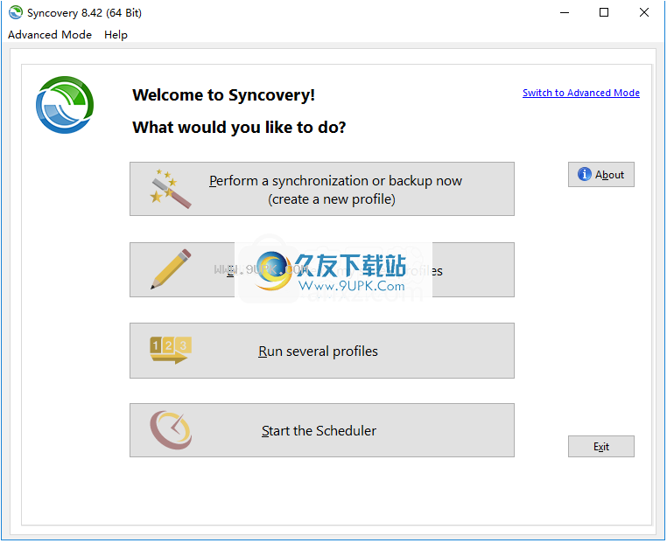Image resolution: width=667 pixels, height=543 pixels.
Task: Click the Syncovery title bar app icon
Action: coord(15,12)
